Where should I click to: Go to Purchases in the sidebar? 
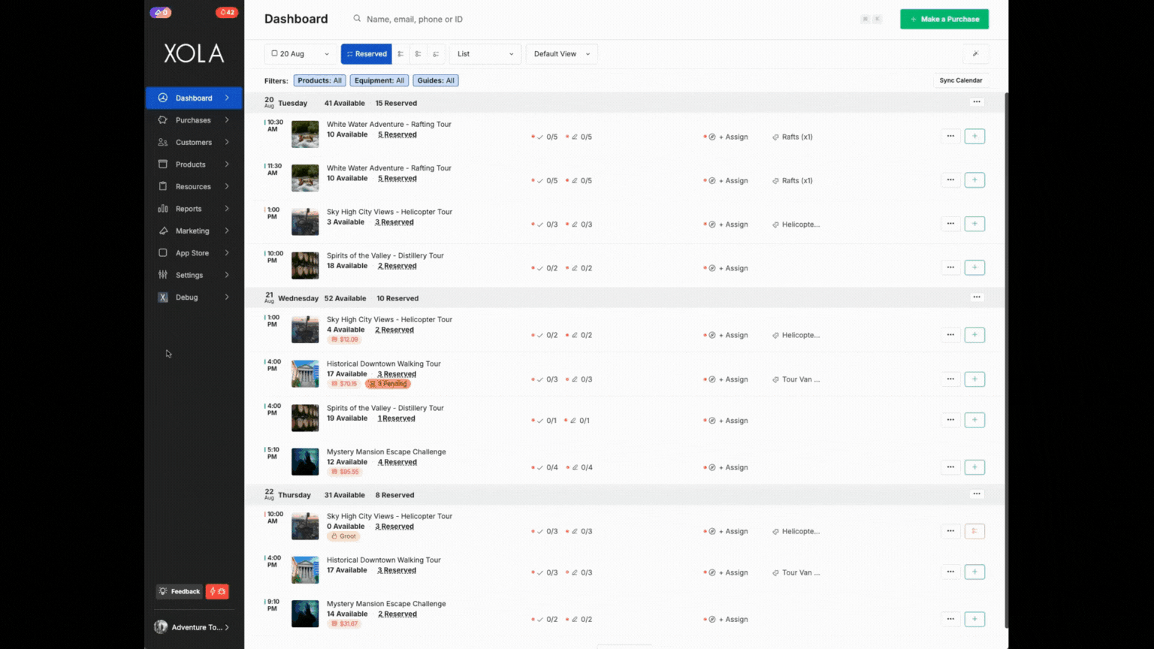(194, 120)
